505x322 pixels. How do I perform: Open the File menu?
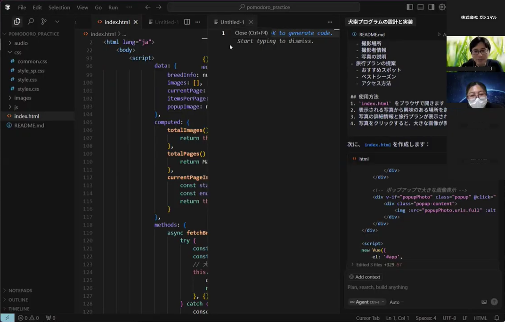click(x=22, y=7)
